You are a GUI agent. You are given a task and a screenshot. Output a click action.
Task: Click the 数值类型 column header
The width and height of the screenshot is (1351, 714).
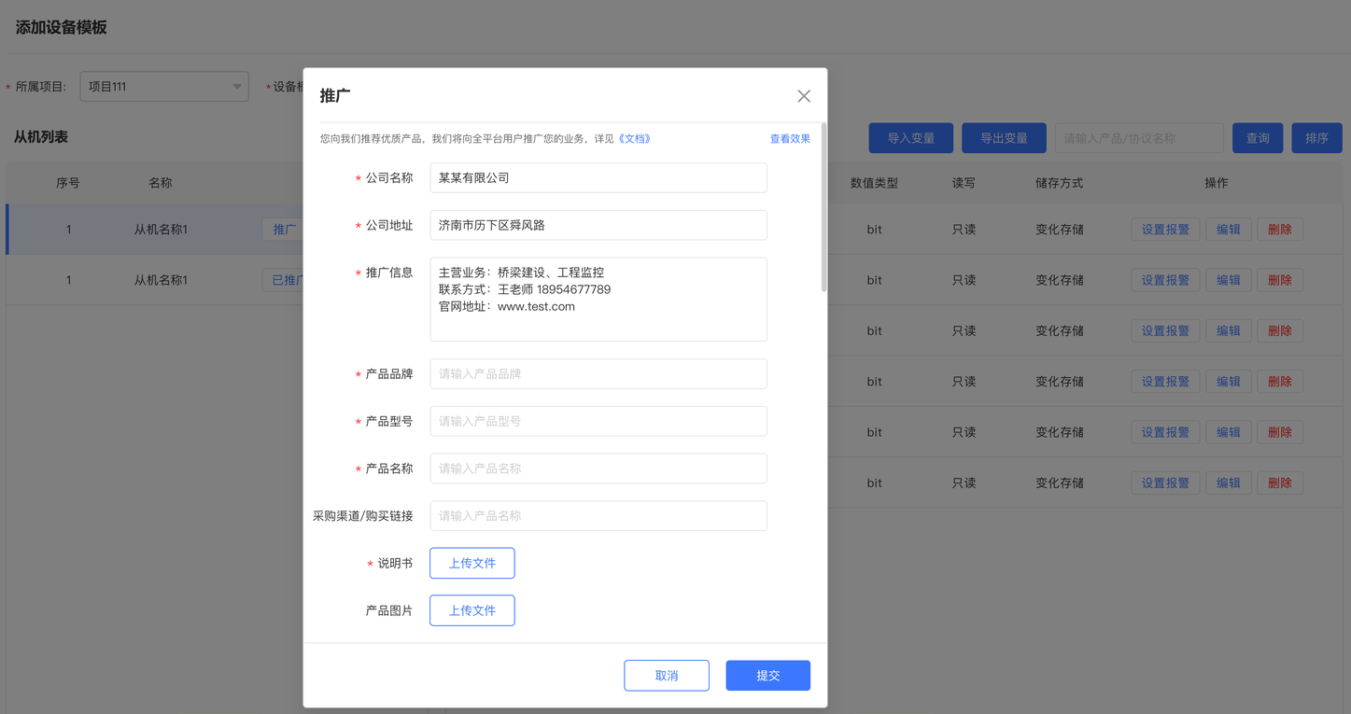pyautogui.click(x=874, y=183)
